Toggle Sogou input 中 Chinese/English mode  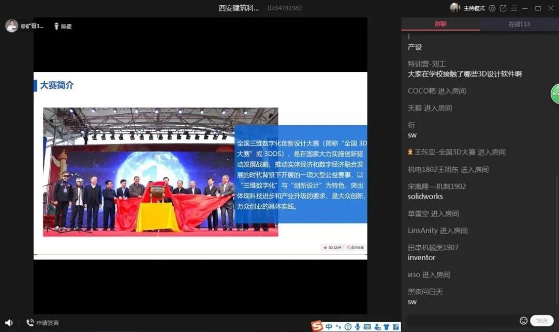[329, 326]
